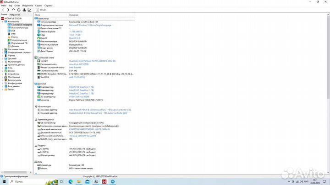Viewport: 330px width, 185px height.
Task: Select the Тип BIOS row
Action: click(84, 77)
